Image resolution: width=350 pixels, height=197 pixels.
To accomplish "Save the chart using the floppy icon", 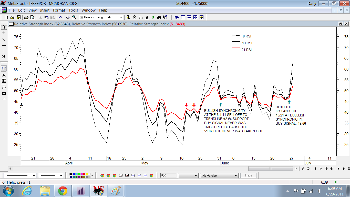I will tap(18, 17).
